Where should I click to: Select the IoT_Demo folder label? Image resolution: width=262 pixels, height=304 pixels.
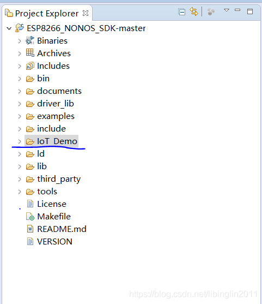(57, 141)
